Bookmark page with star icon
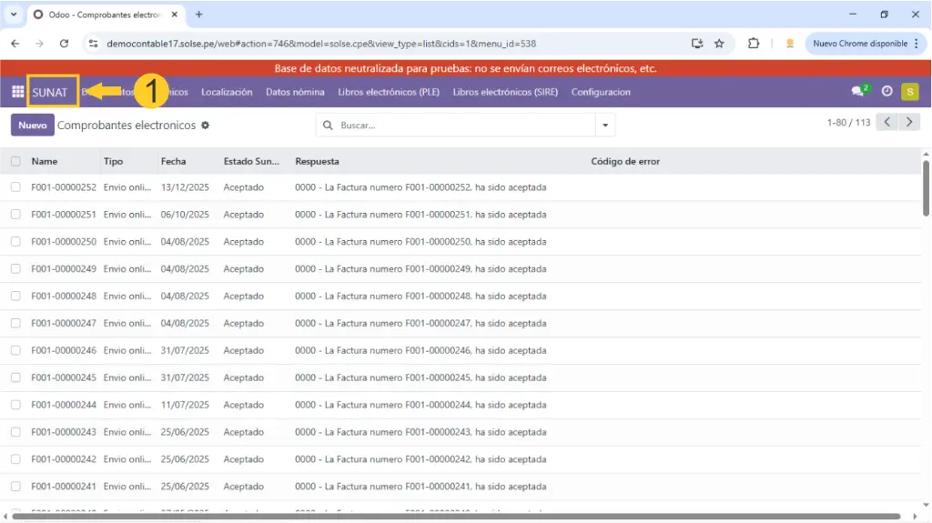The width and height of the screenshot is (932, 523). pyautogui.click(x=719, y=43)
